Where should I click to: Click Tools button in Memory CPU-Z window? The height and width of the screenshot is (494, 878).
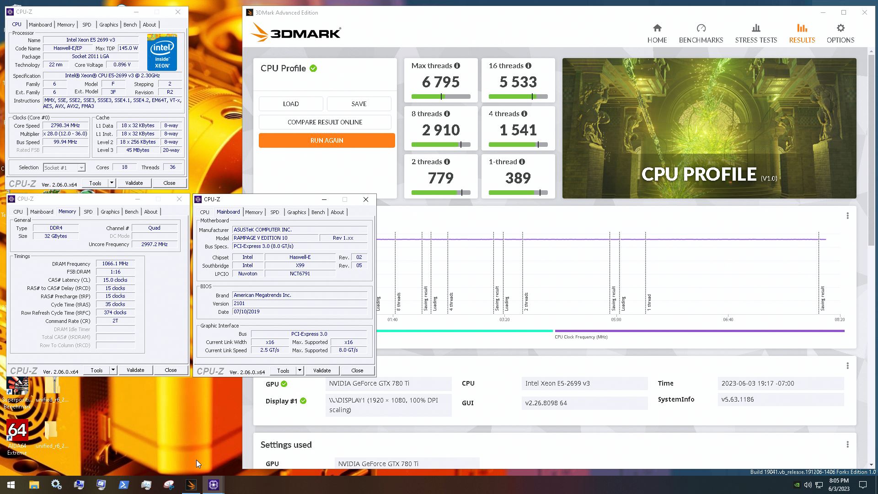96,370
